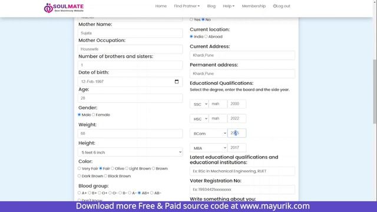Click the Log out link
377x212 pixels.
pyautogui.click(x=282, y=6)
